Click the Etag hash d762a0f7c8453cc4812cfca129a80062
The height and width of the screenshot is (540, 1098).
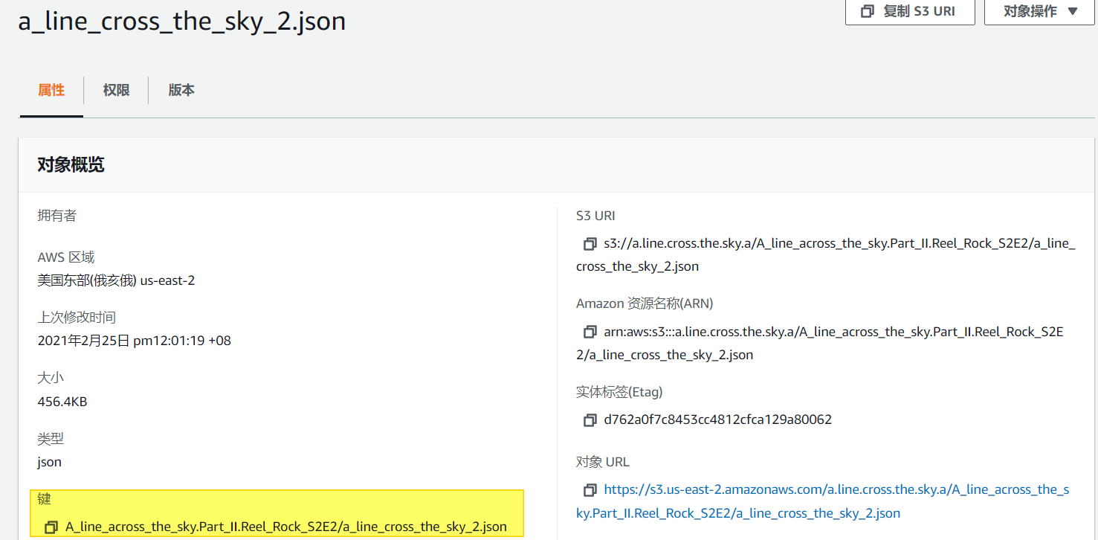pyautogui.click(x=717, y=420)
